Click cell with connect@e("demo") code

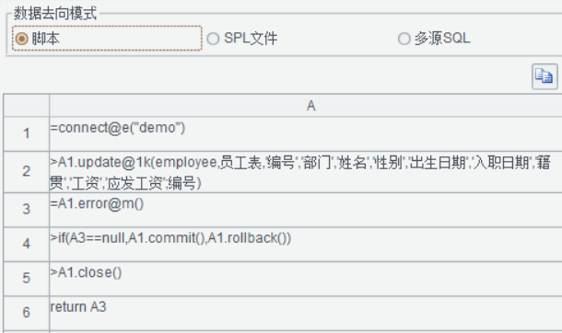click(x=306, y=133)
